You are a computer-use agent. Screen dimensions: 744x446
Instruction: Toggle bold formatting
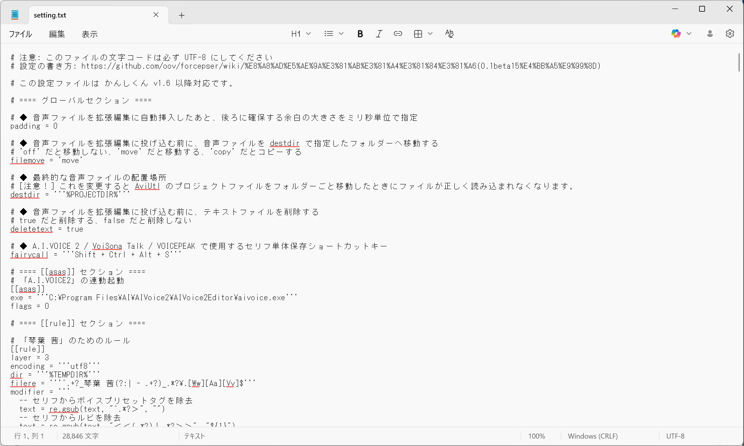[x=360, y=34]
